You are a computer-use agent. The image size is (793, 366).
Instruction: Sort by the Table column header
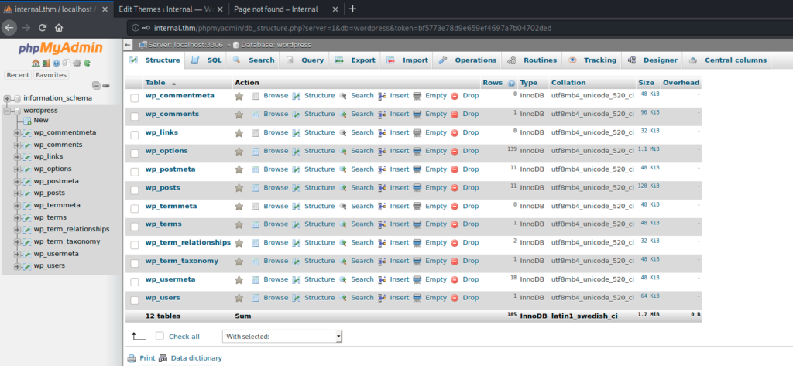pos(155,83)
